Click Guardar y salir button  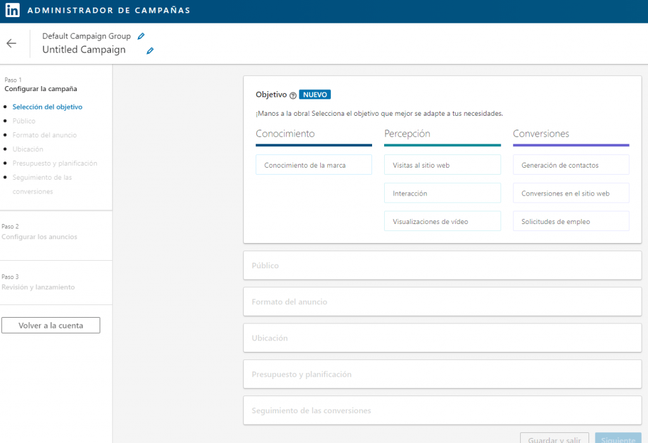[x=554, y=439]
